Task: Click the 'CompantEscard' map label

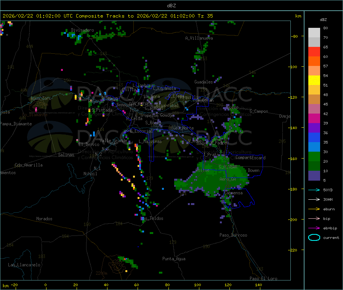Action: click(250, 158)
